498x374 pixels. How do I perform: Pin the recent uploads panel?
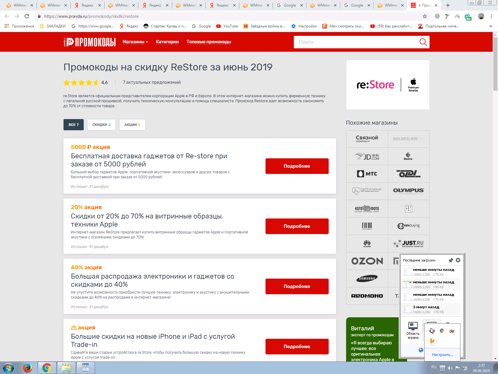point(450,260)
